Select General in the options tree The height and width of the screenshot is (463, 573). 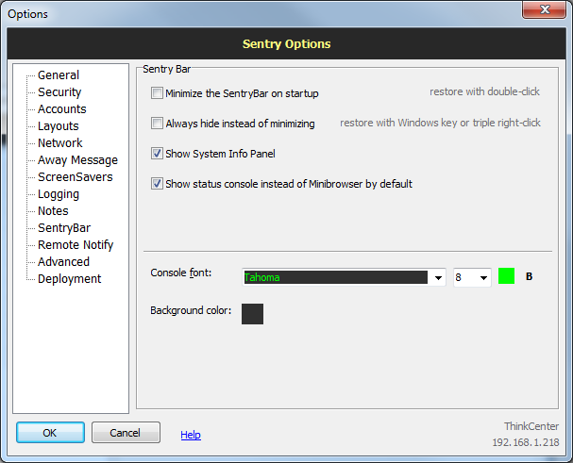(x=59, y=74)
